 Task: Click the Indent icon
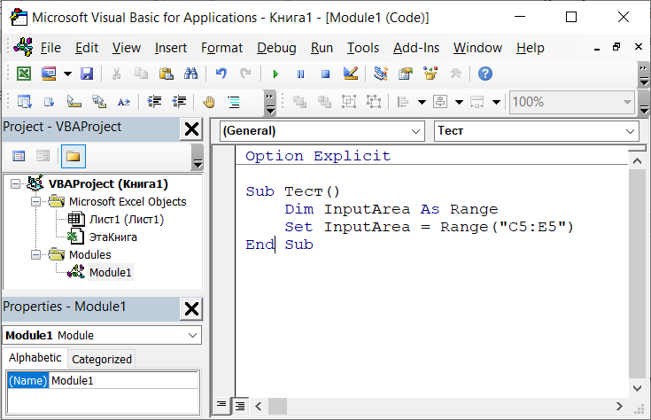click(x=154, y=102)
